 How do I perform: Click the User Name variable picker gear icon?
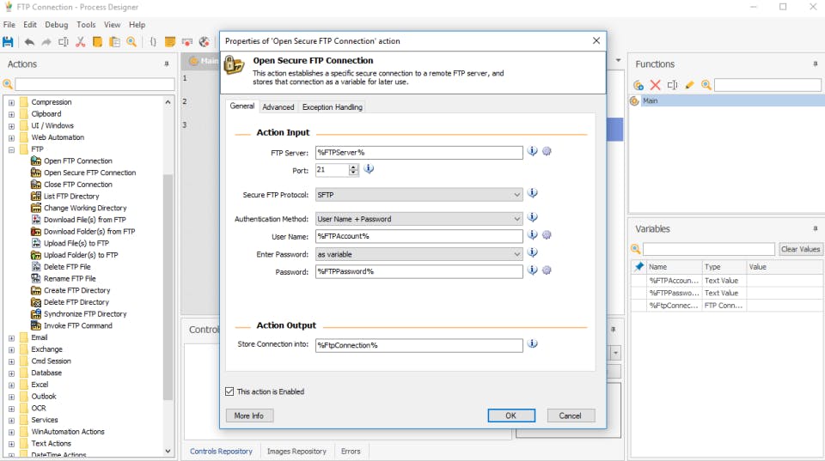click(x=547, y=235)
